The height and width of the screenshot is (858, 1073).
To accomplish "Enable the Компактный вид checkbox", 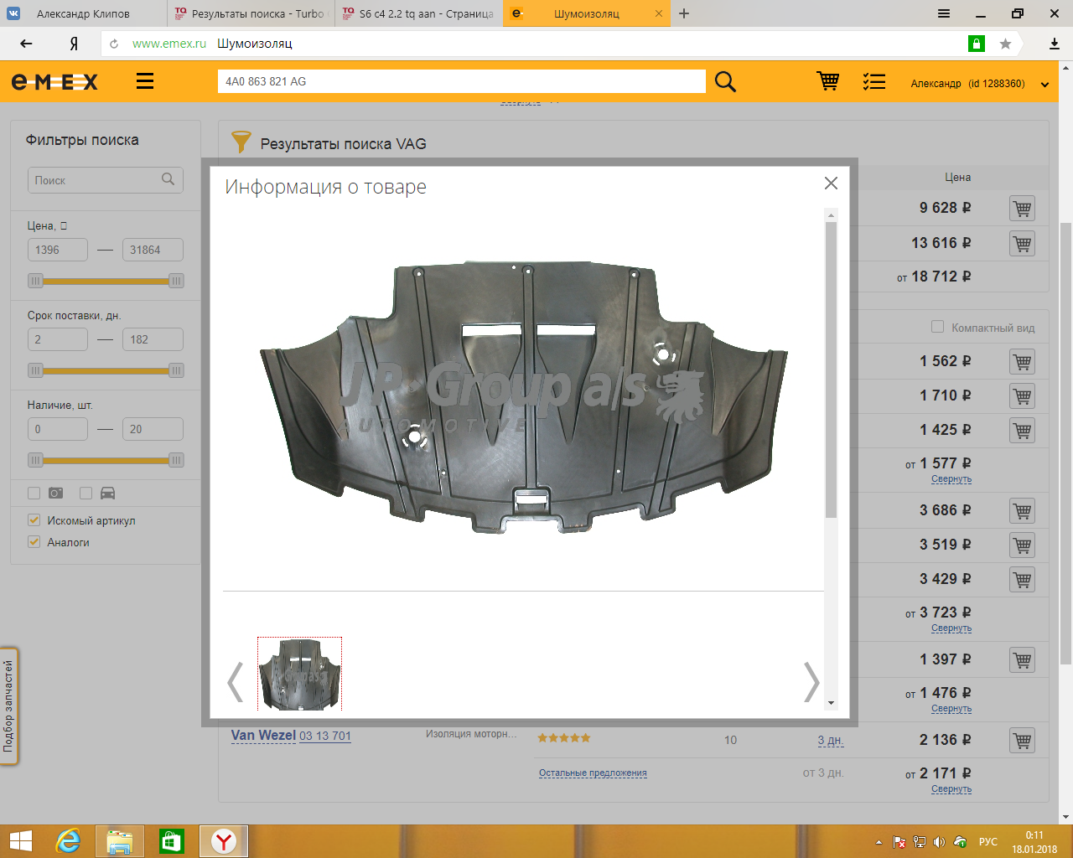I will point(937,327).
